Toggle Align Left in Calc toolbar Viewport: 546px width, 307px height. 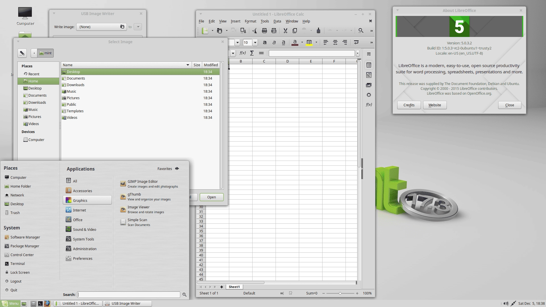(326, 42)
